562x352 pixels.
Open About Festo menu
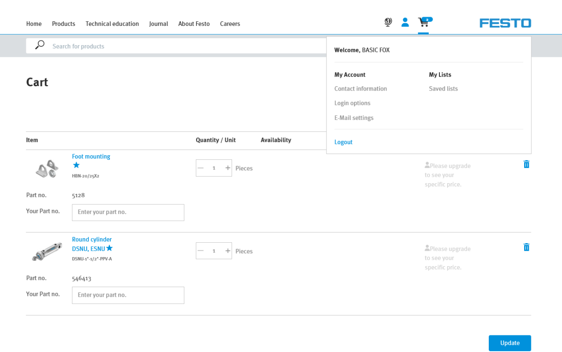[194, 24]
